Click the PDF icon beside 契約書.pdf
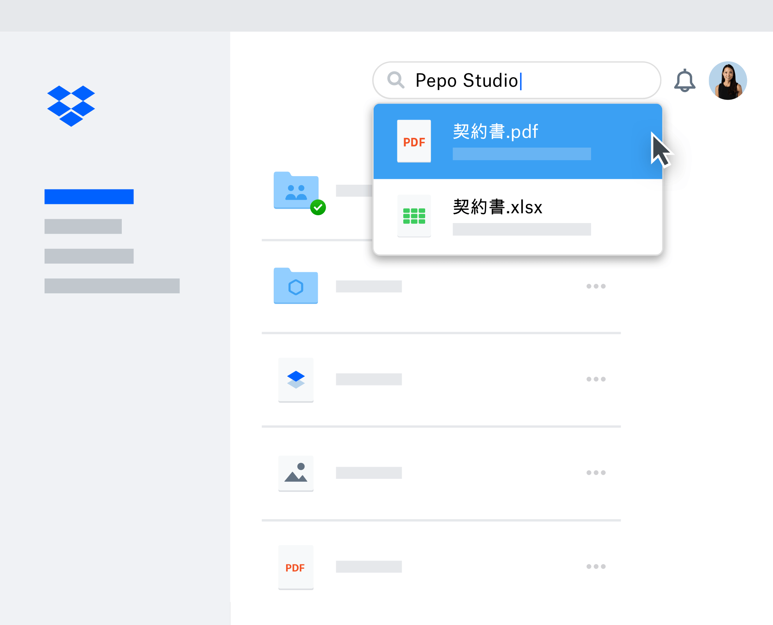This screenshot has width=773, height=625. (x=414, y=141)
